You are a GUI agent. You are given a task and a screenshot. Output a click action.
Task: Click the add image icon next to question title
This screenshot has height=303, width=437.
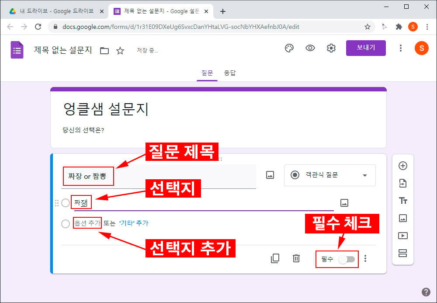point(270,174)
